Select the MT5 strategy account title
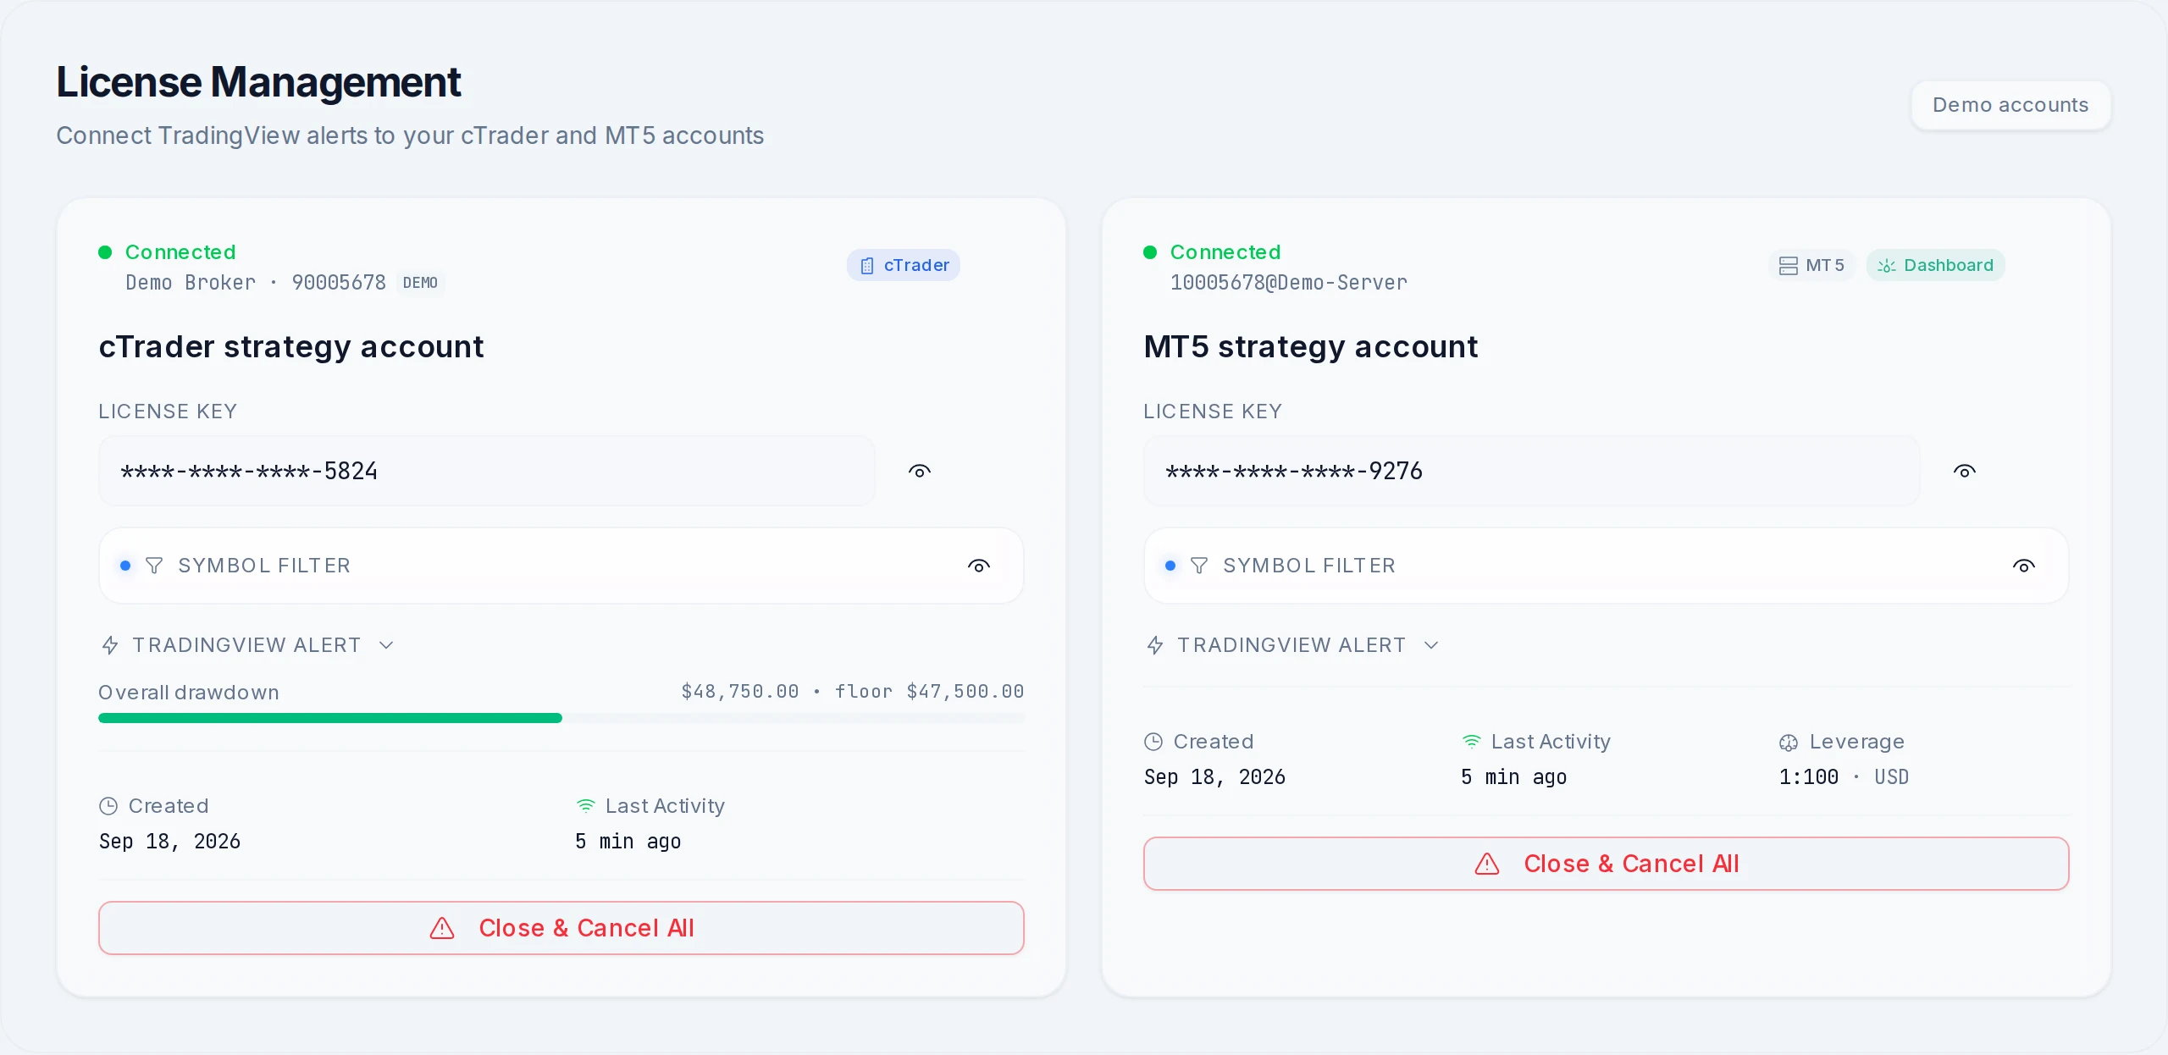 coord(1311,347)
